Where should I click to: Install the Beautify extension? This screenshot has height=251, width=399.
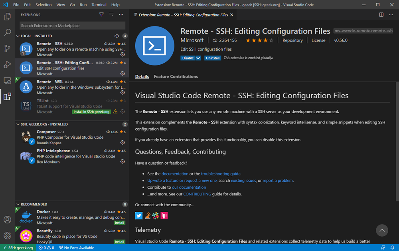pos(119,241)
